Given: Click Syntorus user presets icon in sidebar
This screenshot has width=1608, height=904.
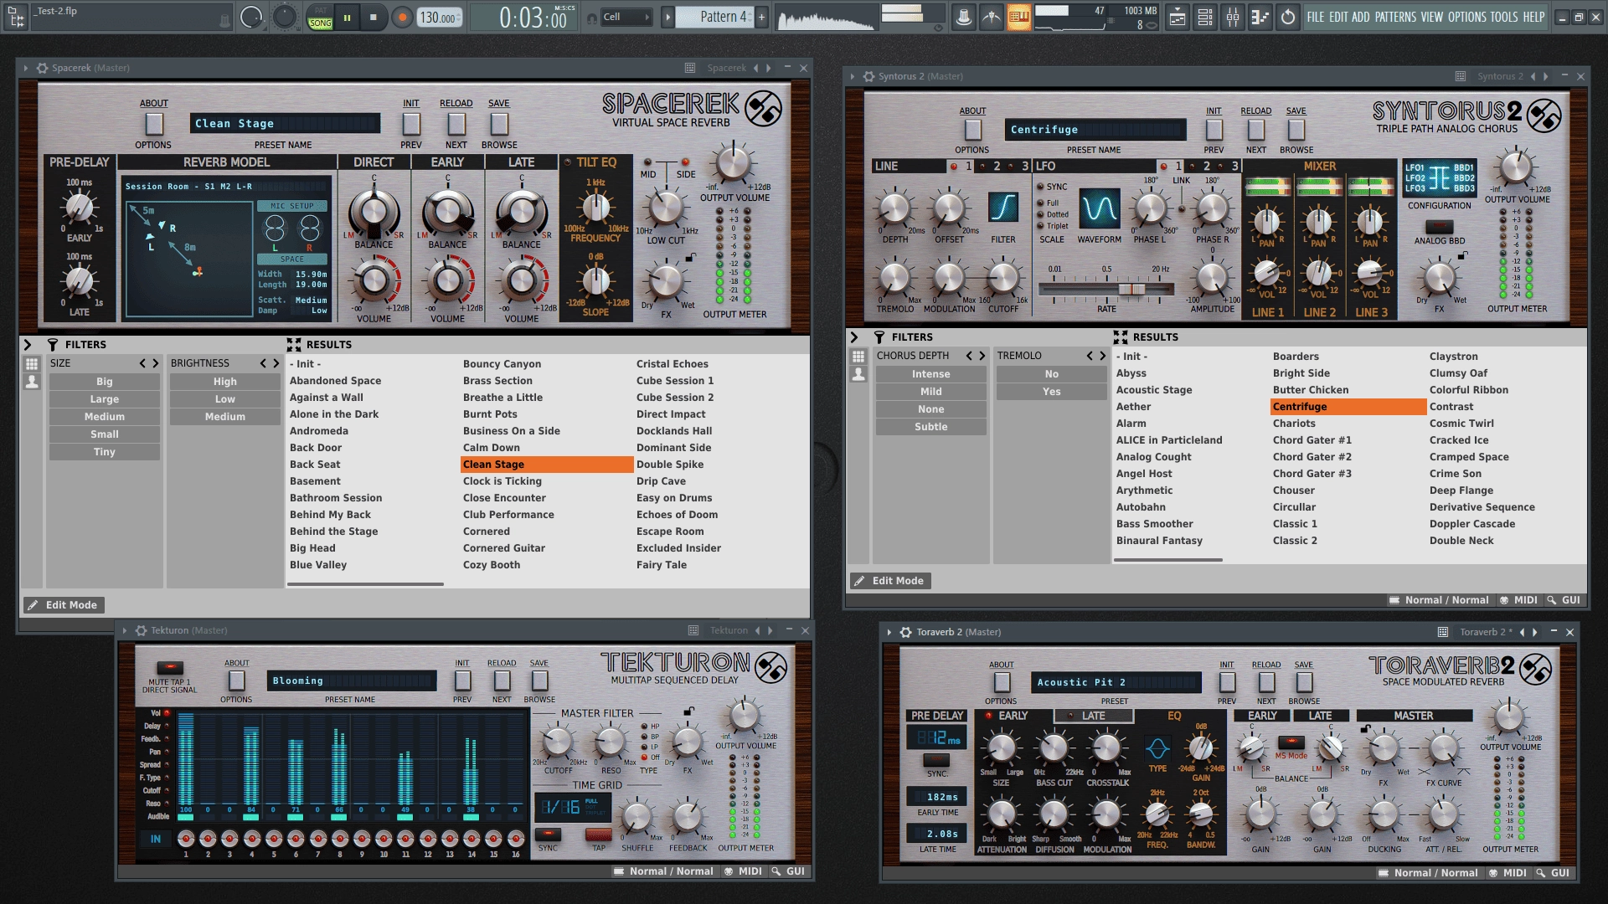Looking at the screenshot, I should click(858, 374).
